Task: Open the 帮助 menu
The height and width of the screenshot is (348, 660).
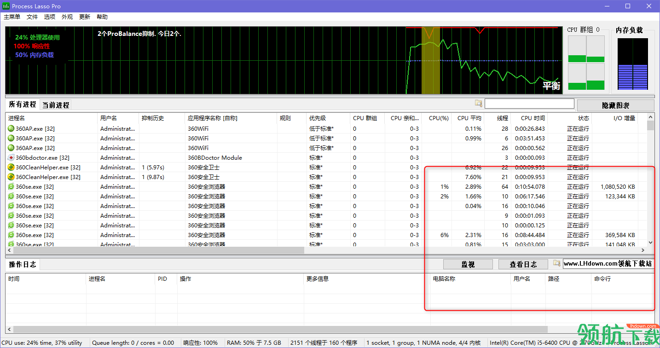Action: [x=102, y=17]
